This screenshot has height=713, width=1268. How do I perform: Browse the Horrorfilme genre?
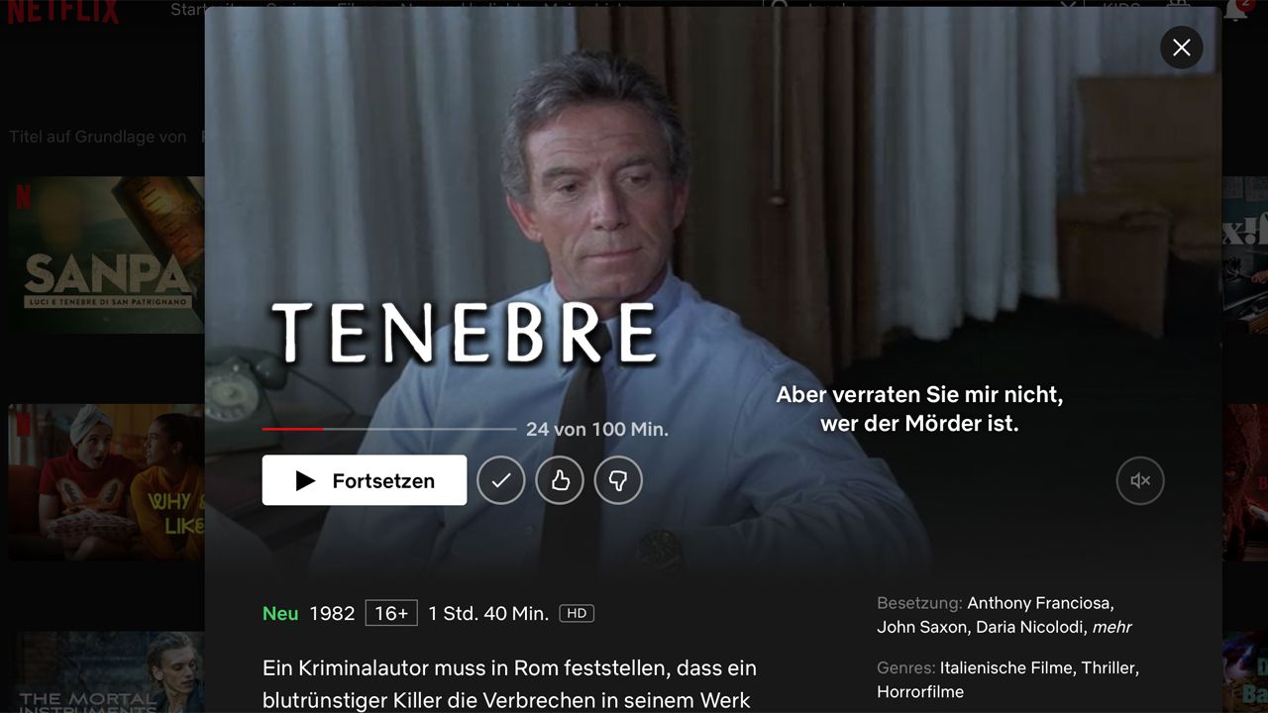920,691
